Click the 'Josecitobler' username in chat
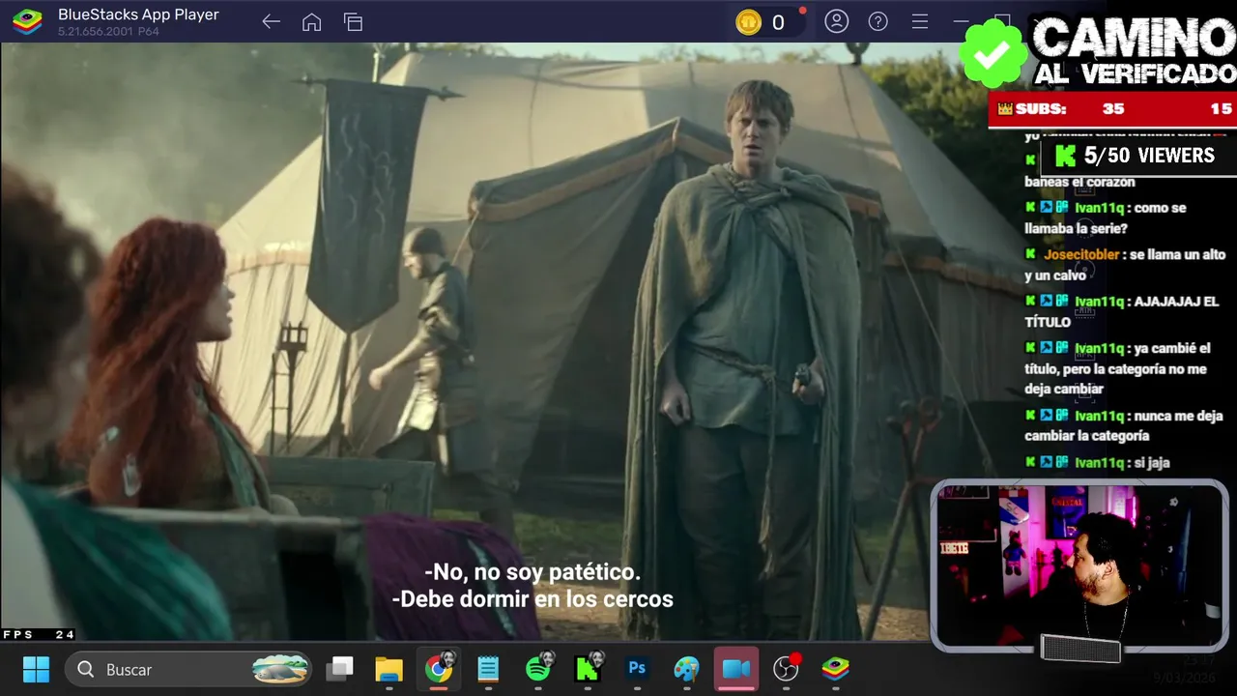The height and width of the screenshot is (696, 1237). coord(1081,255)
